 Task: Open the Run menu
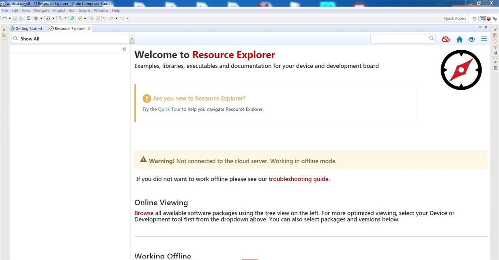[72, 11]
